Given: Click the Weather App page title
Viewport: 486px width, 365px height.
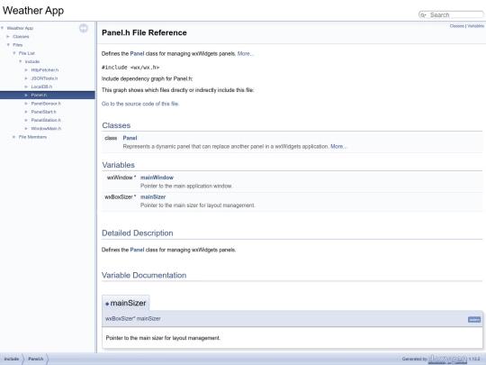Looking at the screenshot, I should [33, 11].
